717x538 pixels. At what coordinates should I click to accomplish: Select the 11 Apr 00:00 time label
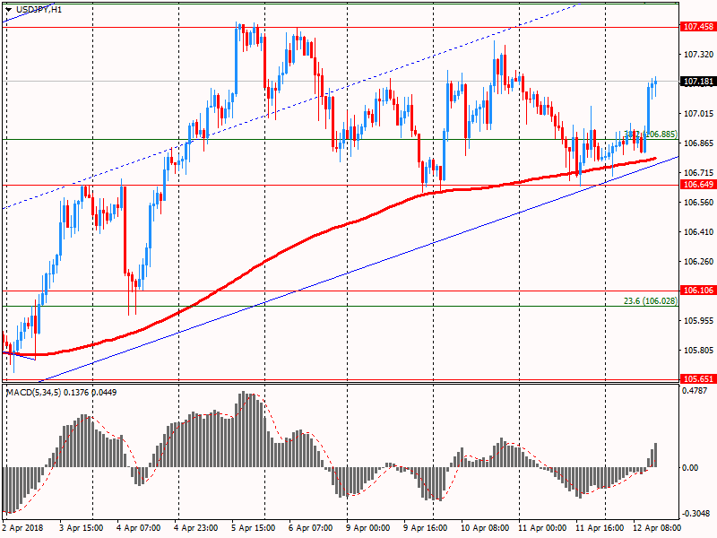click(542, 528)
